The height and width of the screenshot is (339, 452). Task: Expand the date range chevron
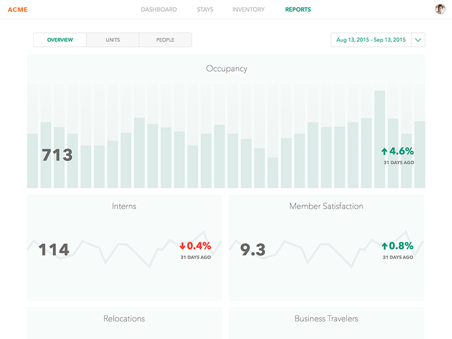(x=418, y=40)
